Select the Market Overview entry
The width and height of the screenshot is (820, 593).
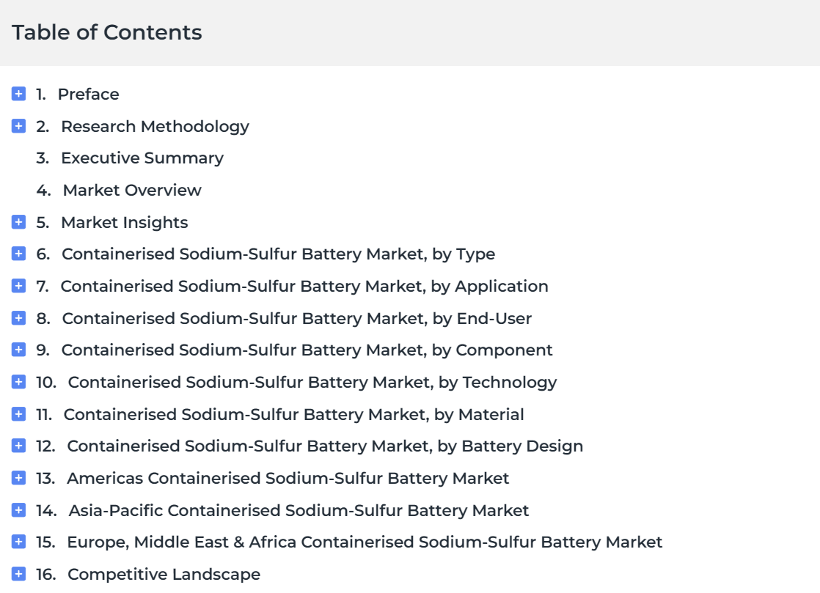click(132, 190)
